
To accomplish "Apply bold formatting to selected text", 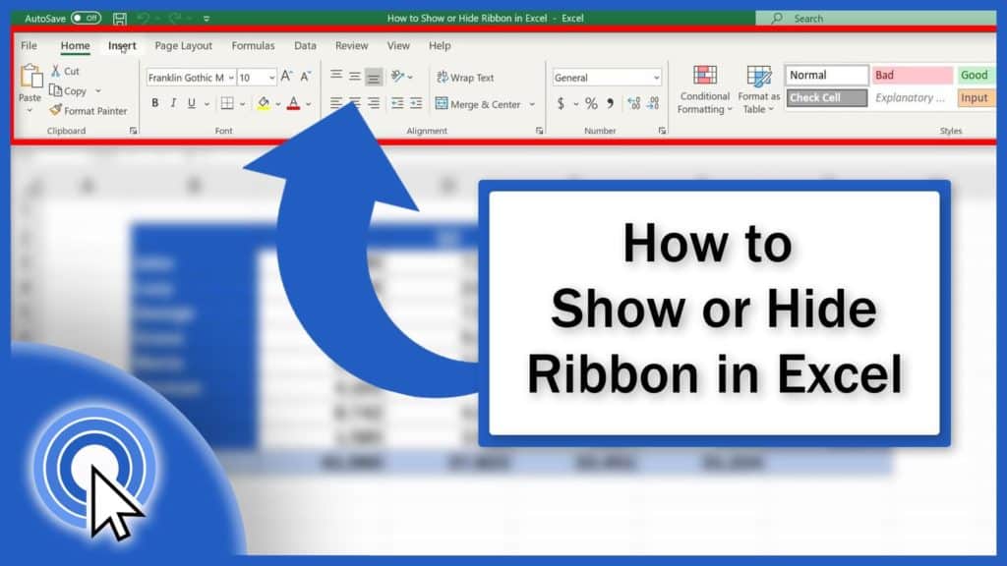I will click(x=154, y=102).
